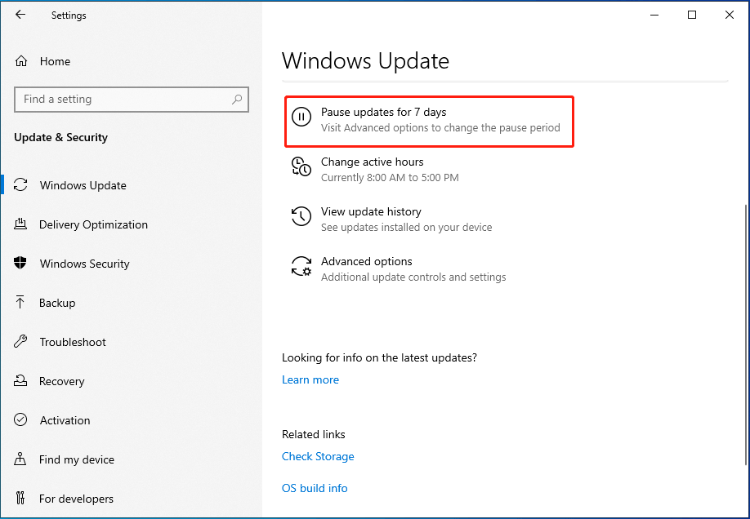
Task: Click the Delivery Optimization icon
Action: tap(20, 224)
